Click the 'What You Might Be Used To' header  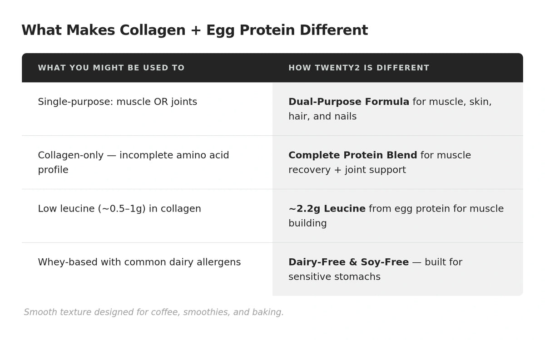pos(111,68)
